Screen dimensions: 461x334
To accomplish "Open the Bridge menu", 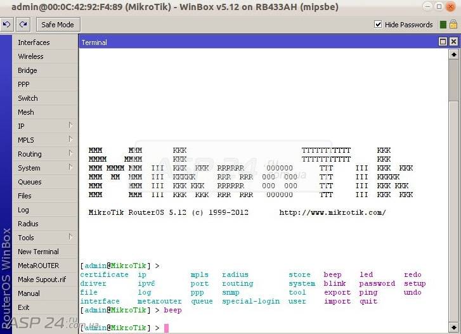I will (45, 70).
